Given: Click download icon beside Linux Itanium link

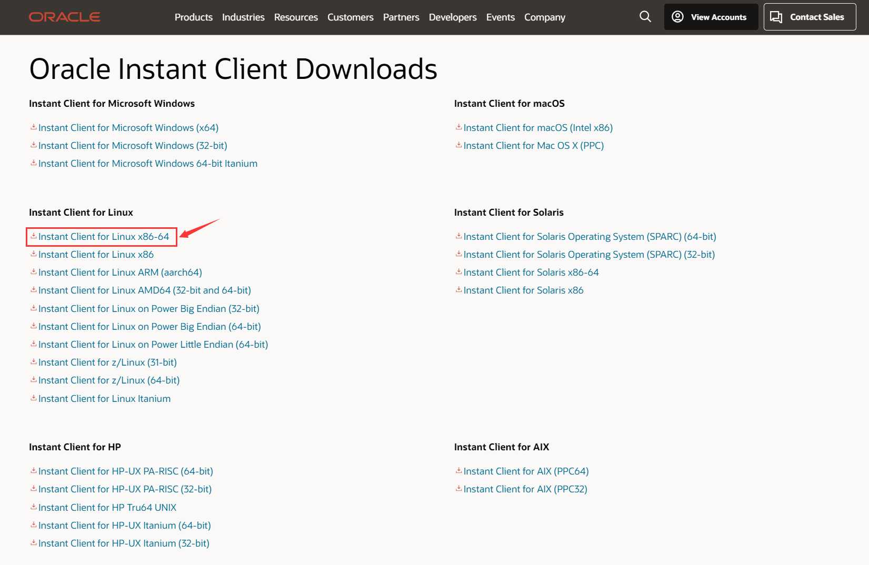Looking at the screenshot, I should click(34, 398).
